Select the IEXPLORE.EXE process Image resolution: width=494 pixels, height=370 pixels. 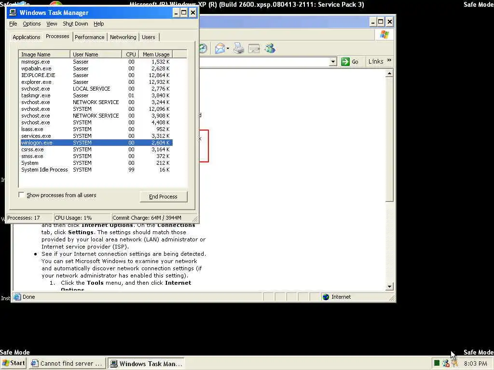pos(96,75)
